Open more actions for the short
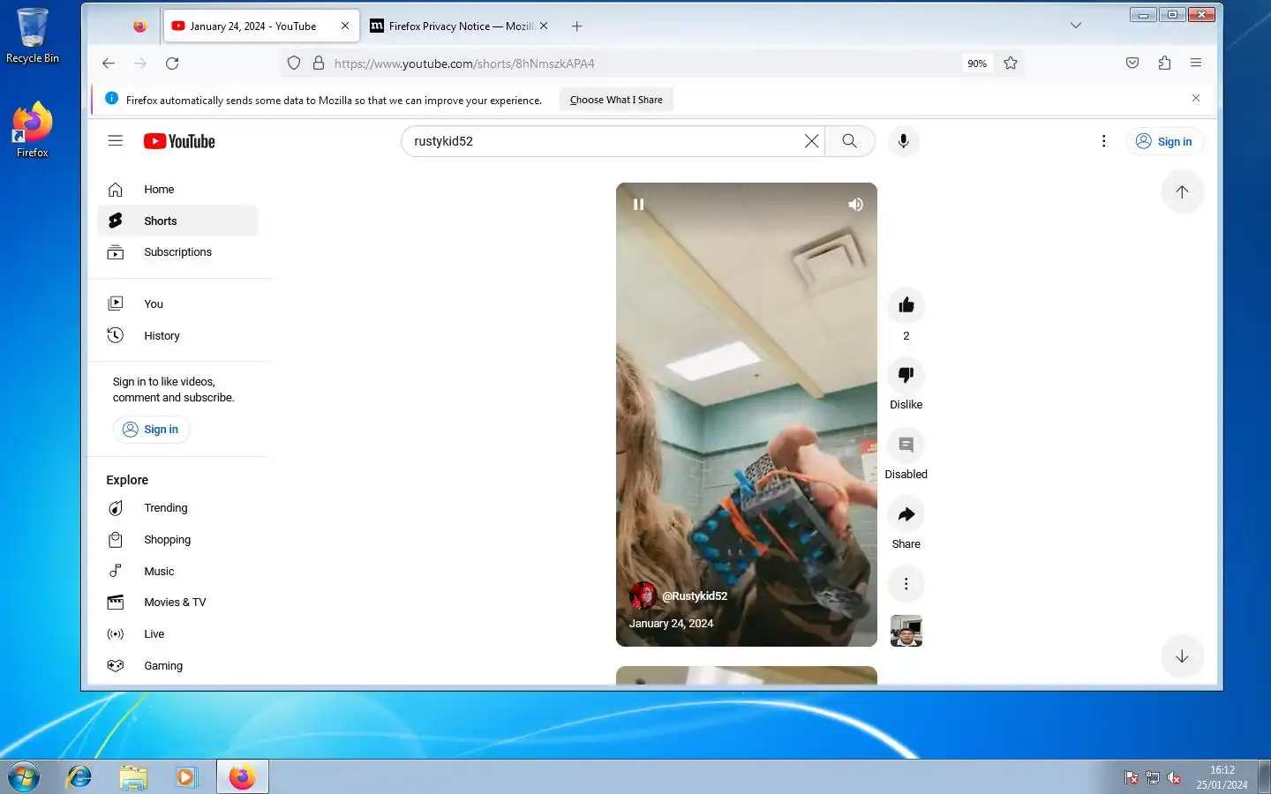This screenshot has height=794, width=1271. pyautogui.click(x=906, y=584)
